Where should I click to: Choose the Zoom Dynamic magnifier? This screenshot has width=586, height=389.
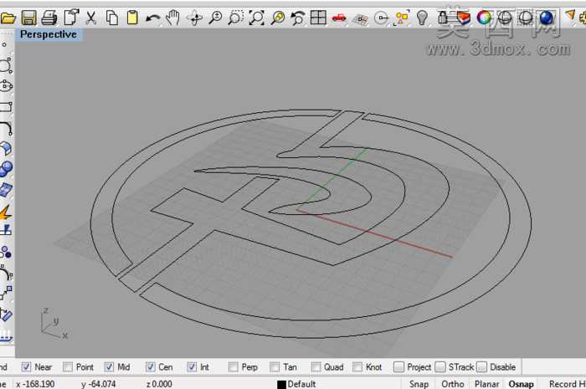point(215,18)
